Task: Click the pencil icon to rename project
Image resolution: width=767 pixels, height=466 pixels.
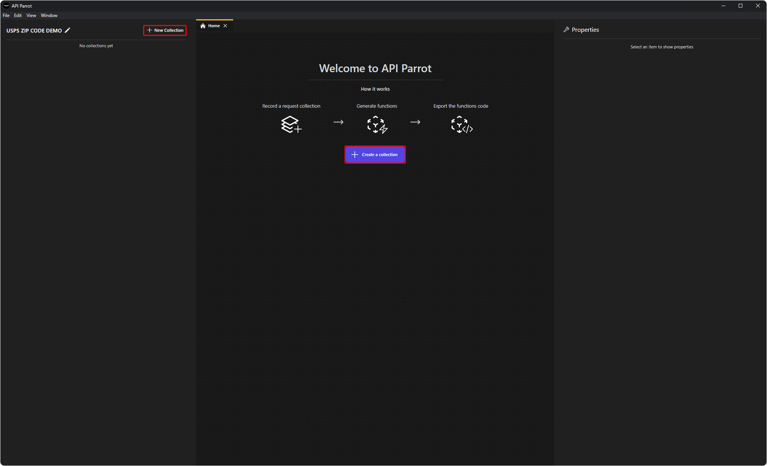Action: point(67,30)
